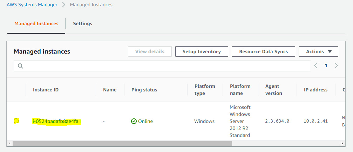Click the Managed instances panel heading
353x152 pixels.
pyautogui.click(x=42, y=51)
